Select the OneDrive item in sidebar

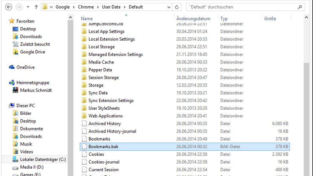coord(25,67)
